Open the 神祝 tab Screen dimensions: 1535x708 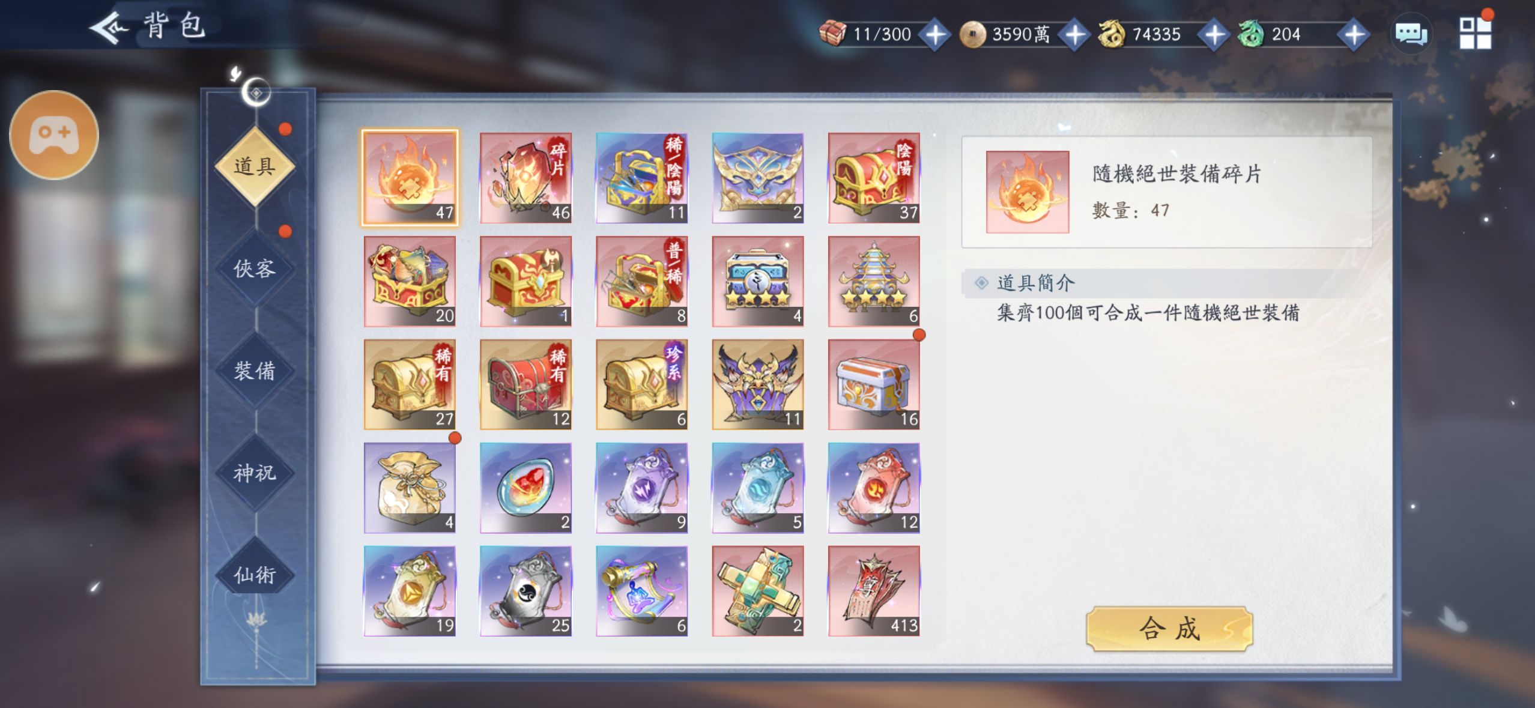(x=255, y=473)
